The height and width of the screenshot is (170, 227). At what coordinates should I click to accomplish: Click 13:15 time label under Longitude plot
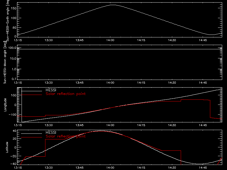click(18, 125)
